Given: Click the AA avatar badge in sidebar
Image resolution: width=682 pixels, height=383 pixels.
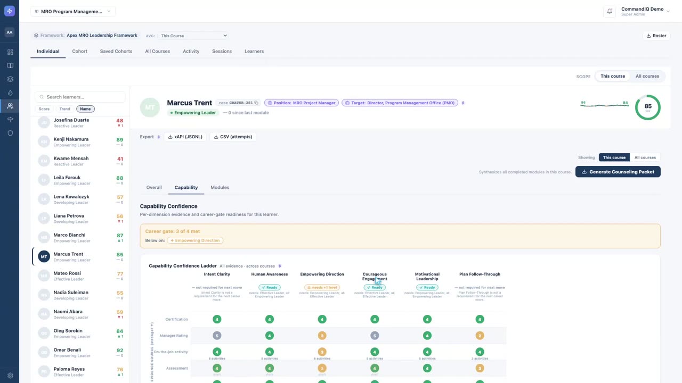Looking at the screenshot, I should click(10, 32).
